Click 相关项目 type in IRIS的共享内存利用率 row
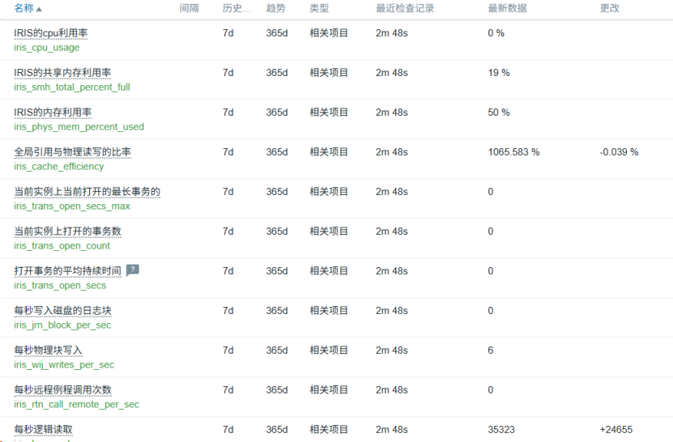673x442 pixels. (329, 73)
